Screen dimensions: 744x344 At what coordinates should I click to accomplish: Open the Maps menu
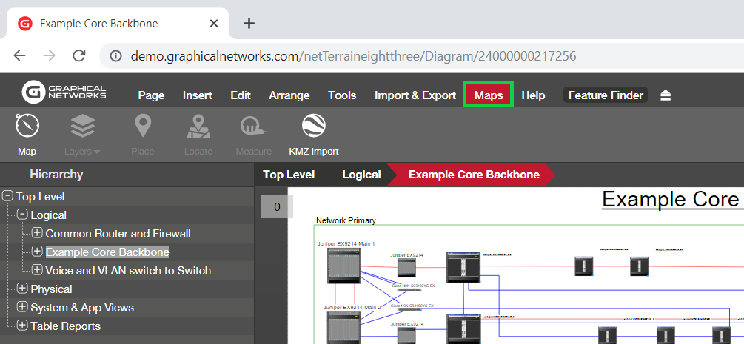[489, 95]
